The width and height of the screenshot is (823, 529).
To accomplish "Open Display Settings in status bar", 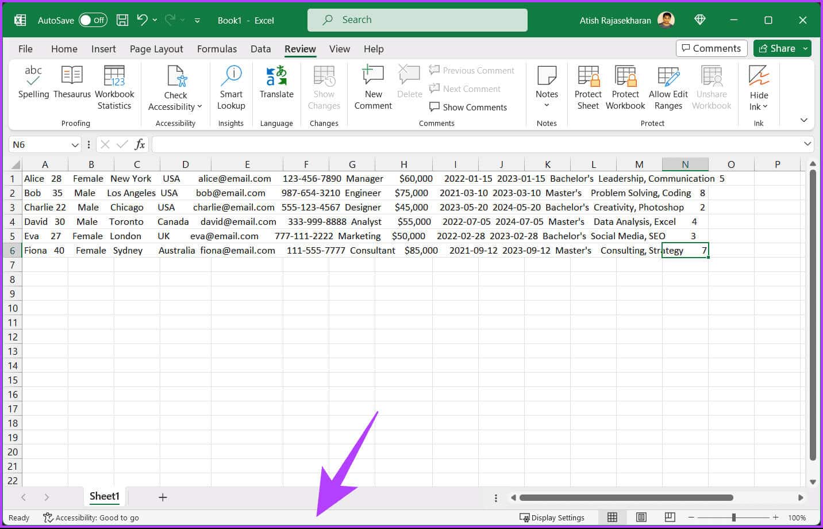I will [x=552, y=517].
